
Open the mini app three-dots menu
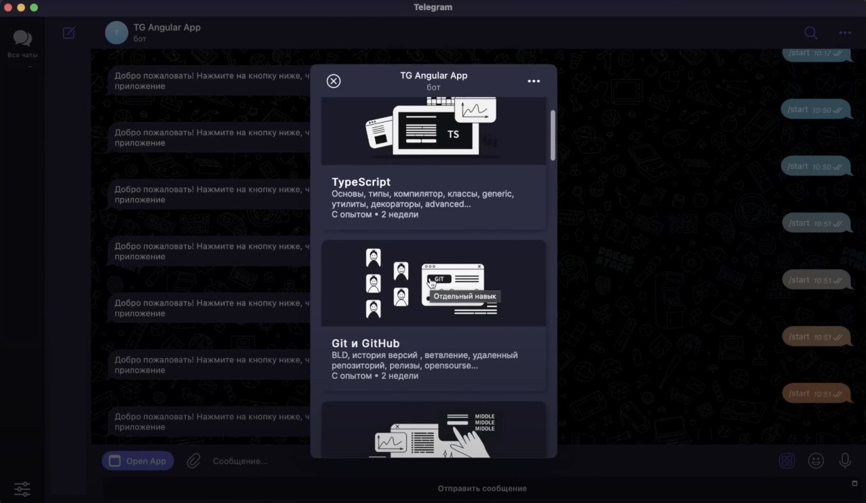[x=534, y=81]
